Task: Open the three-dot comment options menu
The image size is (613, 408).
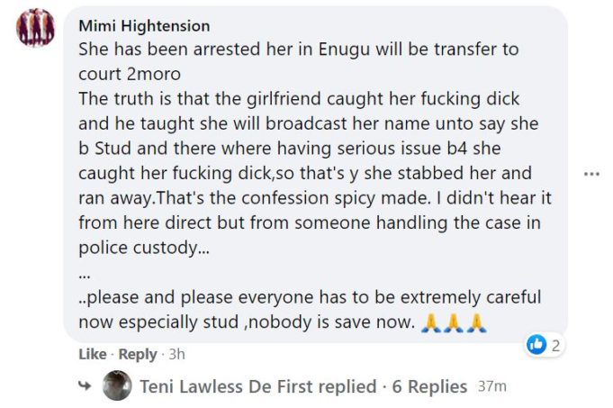Action: coord(591,173)
